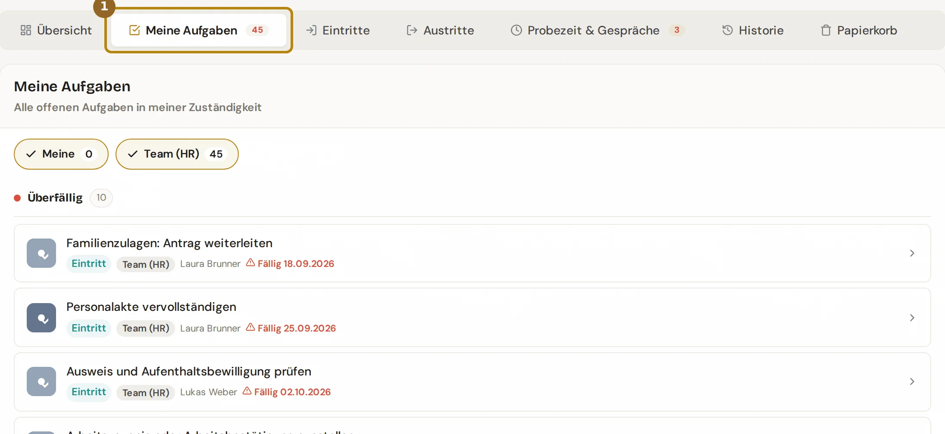Screen dimensions: 945x434
Task: Click Laura Brunner on the Familienzulagen row
Action: (x=210, y=264)
